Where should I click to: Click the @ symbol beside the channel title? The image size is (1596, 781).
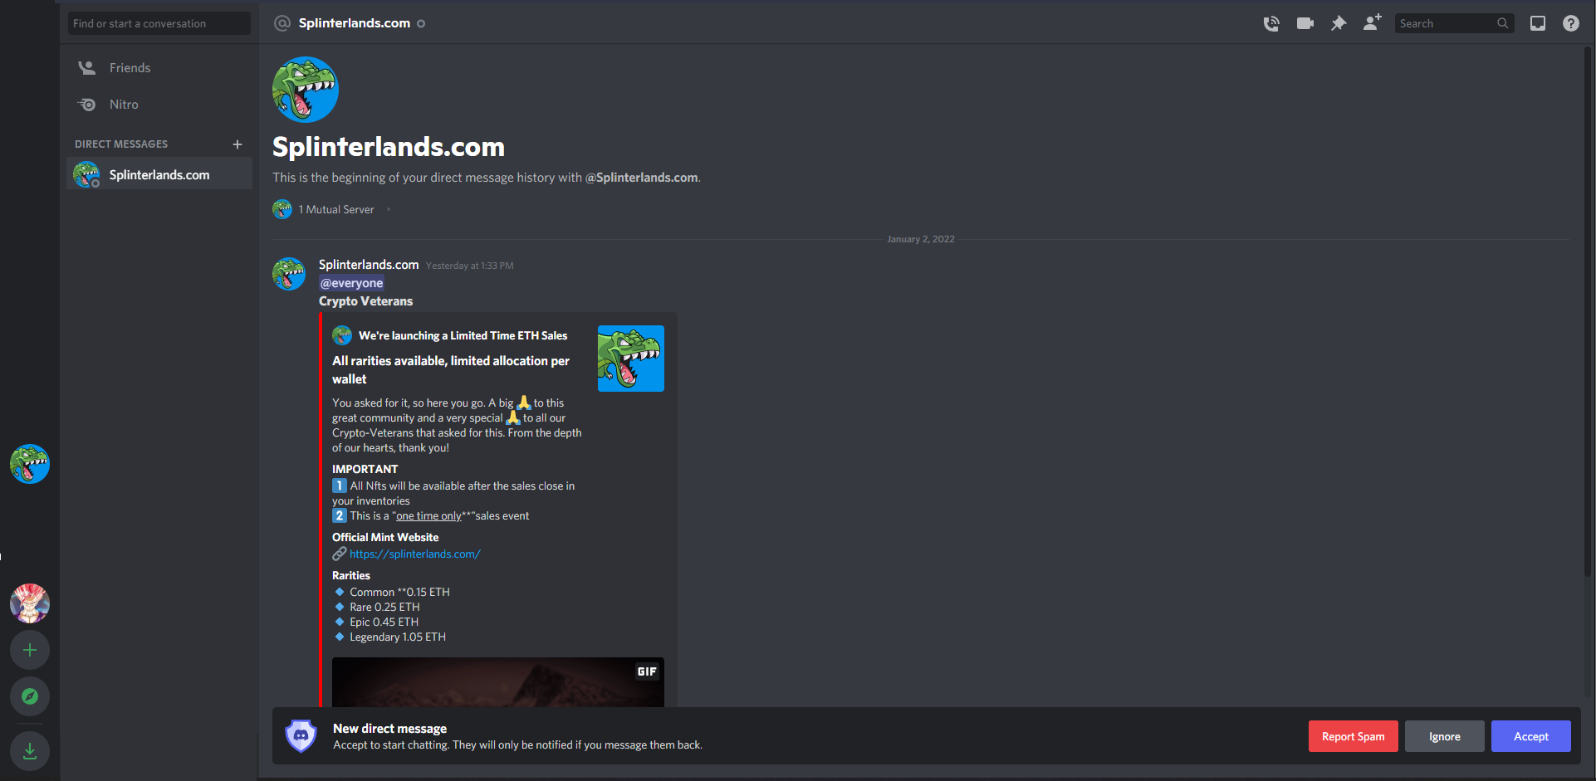pyautogui.click(x=282, y=23)
